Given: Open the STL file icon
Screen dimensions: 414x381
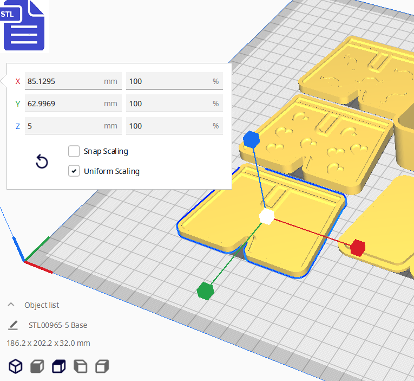Looking at the screenshot, I should pyautogui.click(x=23, y=25).
